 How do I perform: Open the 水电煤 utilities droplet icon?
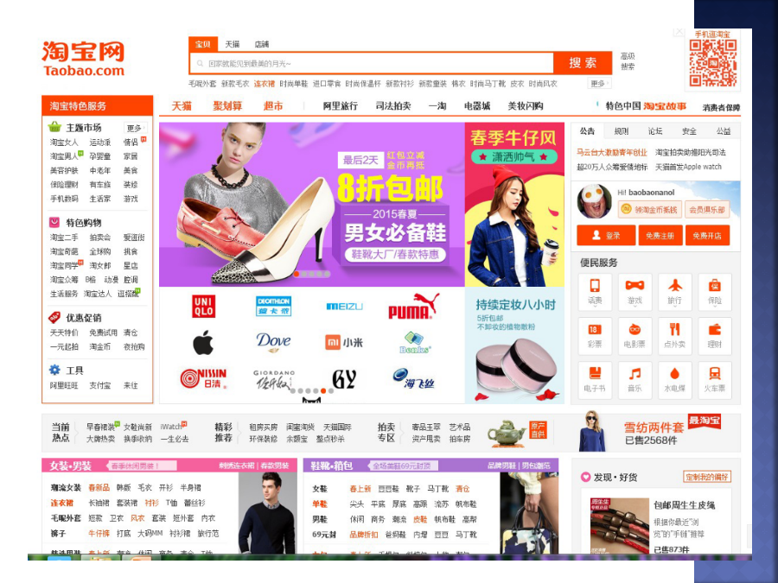(x=675, y=380)
